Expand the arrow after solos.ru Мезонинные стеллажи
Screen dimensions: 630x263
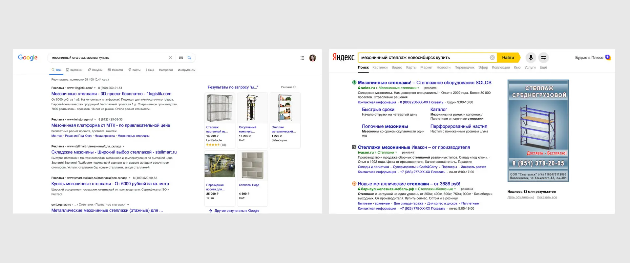(x=418, y=88)
